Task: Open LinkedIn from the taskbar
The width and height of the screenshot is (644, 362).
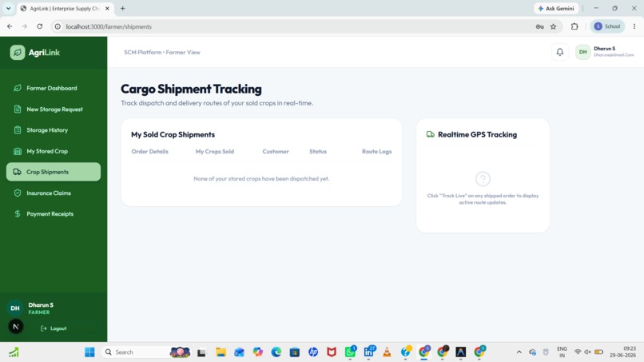Action: [x=368, y=352]
